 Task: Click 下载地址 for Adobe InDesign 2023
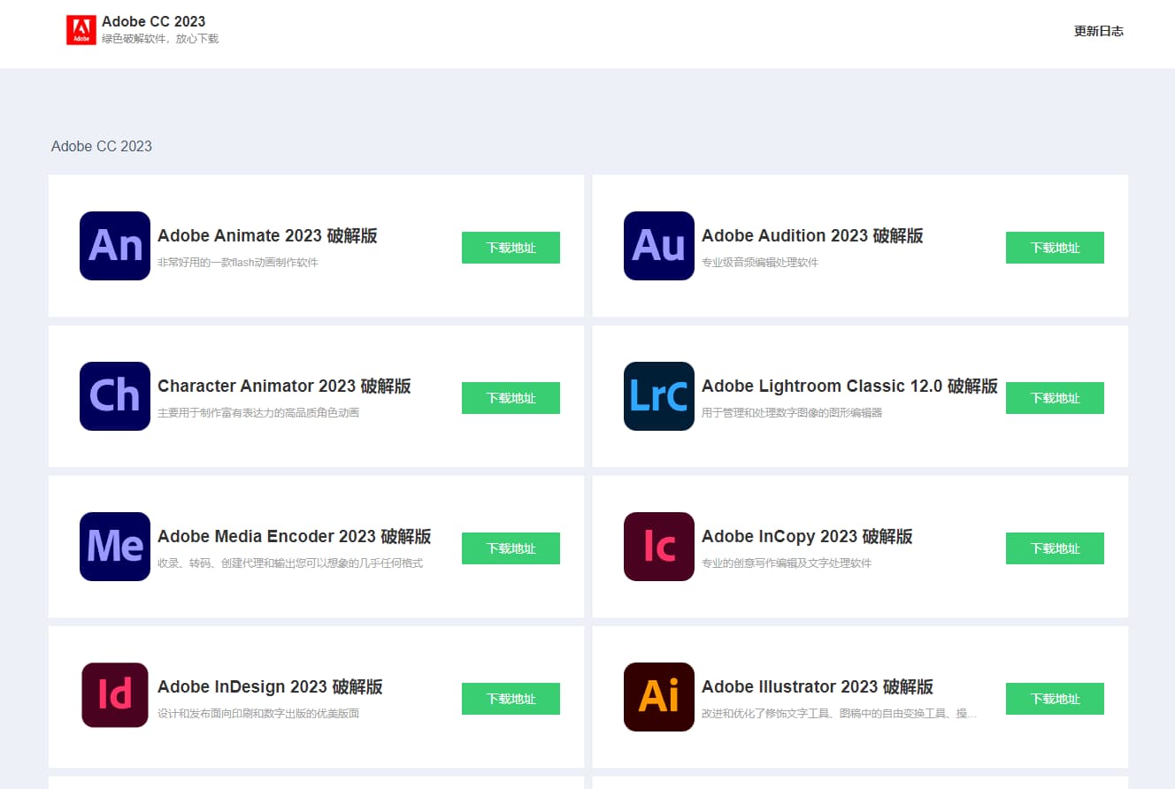coord(511,699)
